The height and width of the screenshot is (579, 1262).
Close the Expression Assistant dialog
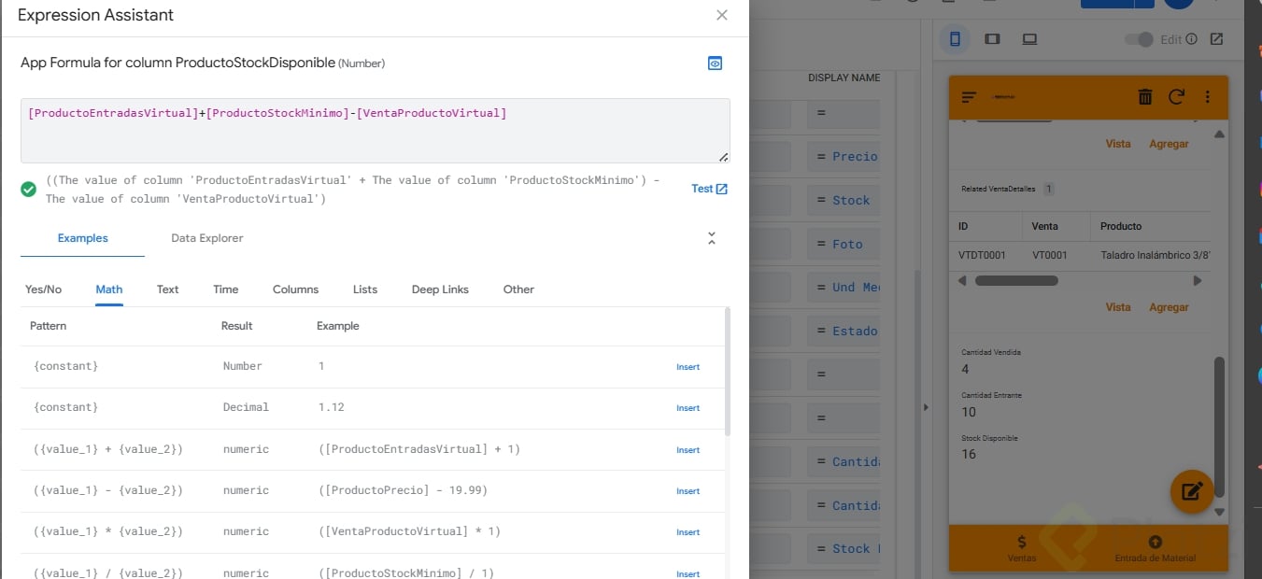(721, 15)
